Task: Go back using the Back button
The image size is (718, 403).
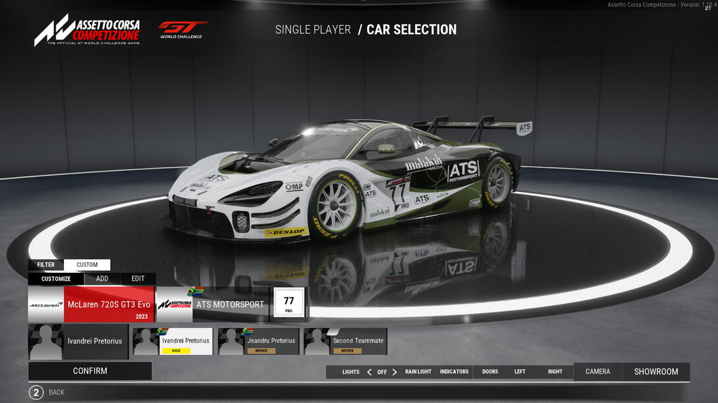Action: coord(57,392)
